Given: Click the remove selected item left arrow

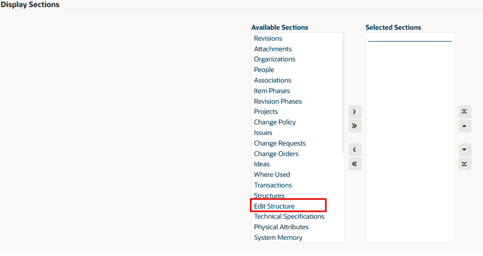Looking at the screenshot, I should tap(355, 150).
